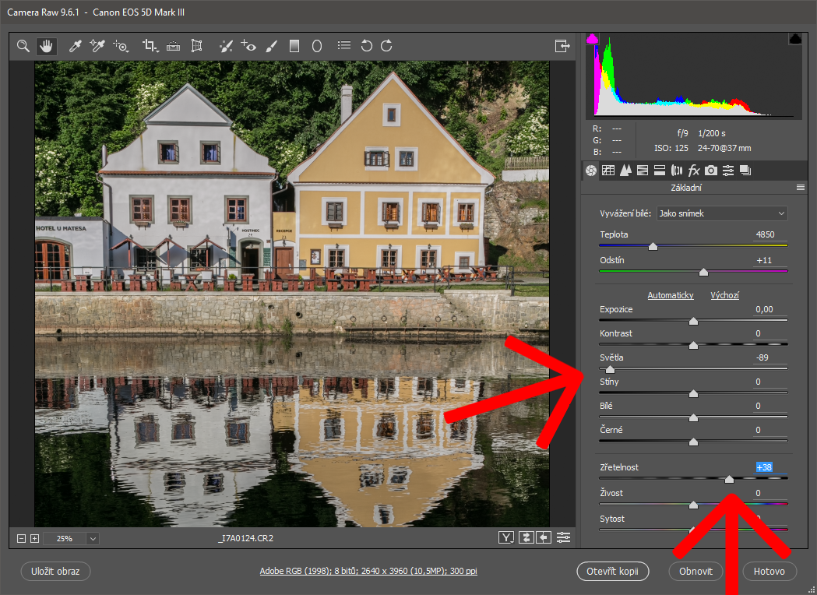The height and width of the screenshot is (595, 817).
Task: Toggle highlight clipping warning in histogram
Action: point(795,39)
